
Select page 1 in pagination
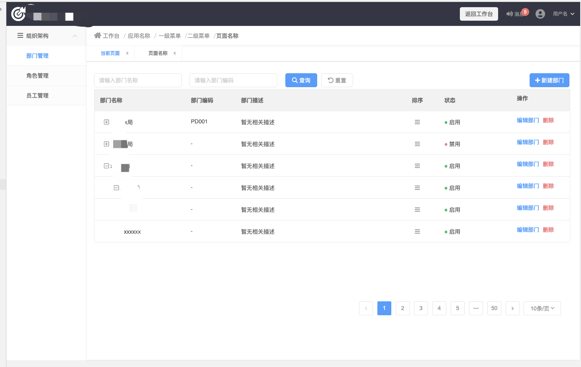[384, 308]
